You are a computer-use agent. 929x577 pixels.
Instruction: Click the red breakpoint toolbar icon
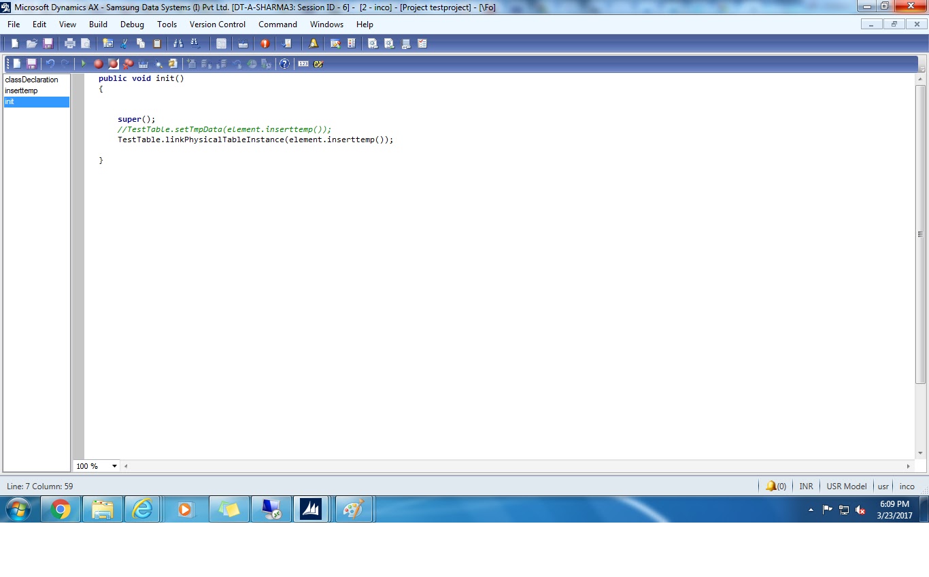(x=97, y=63)
